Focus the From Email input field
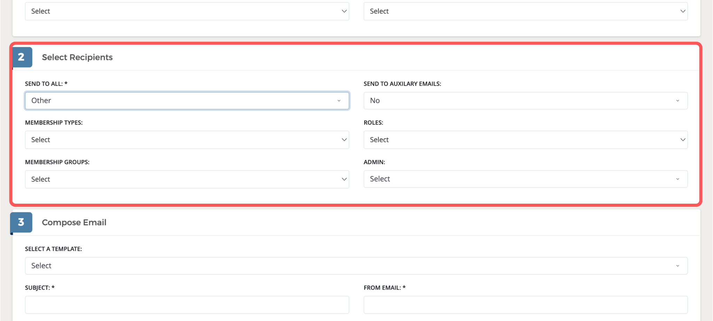 (525, 305)
